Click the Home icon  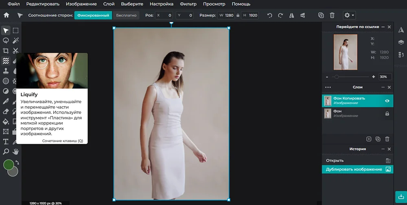[7, 15]
